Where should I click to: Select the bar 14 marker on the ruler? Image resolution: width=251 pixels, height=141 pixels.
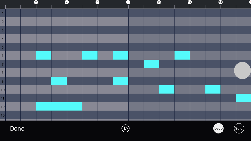[x=220, y=2]
